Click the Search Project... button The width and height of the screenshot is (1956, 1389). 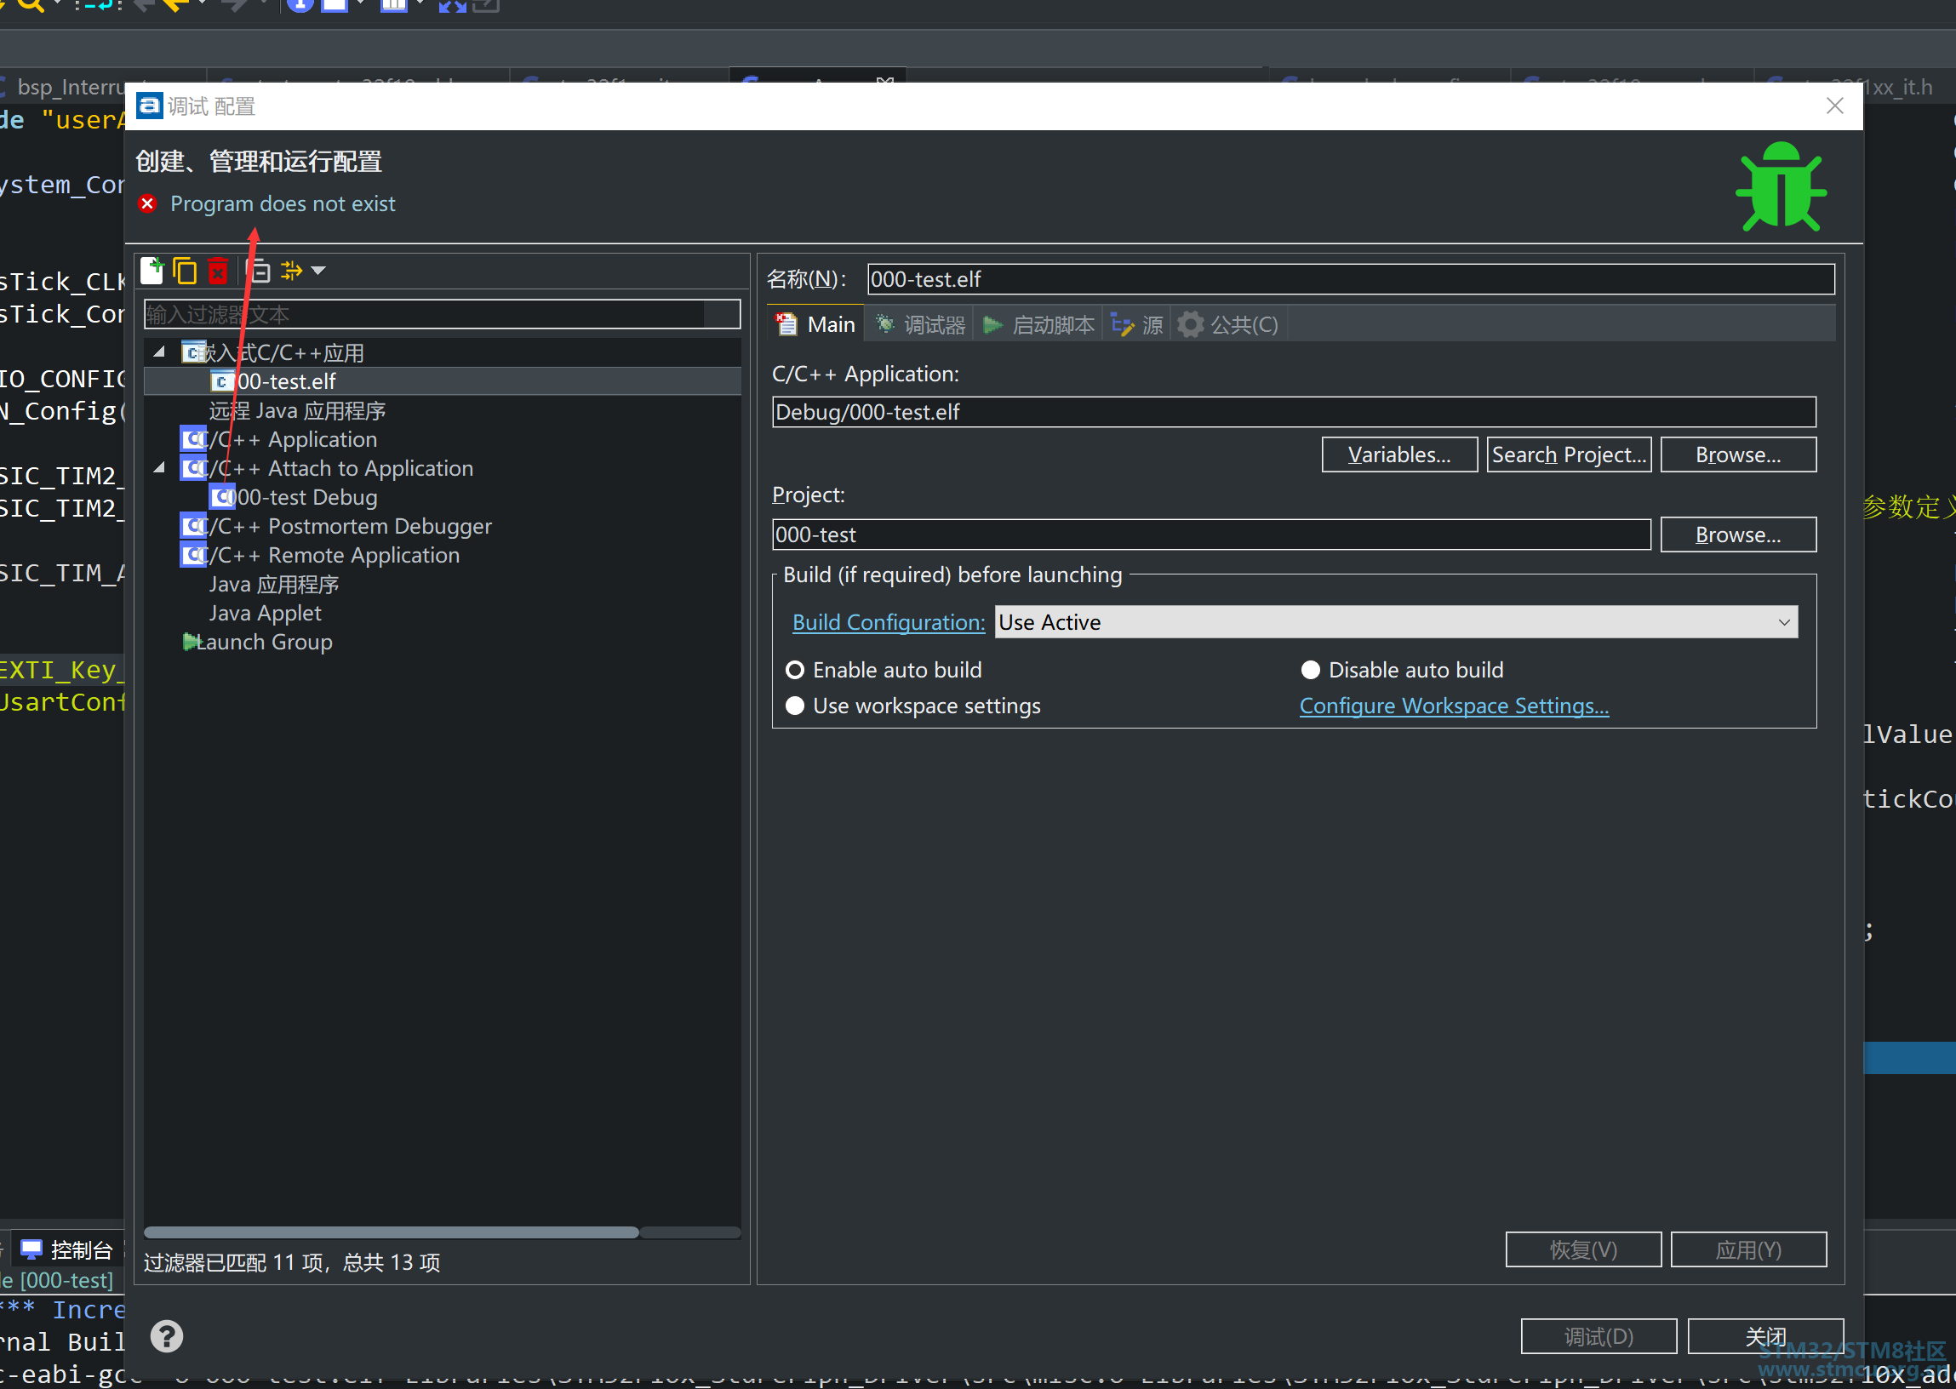[1569, 455]
